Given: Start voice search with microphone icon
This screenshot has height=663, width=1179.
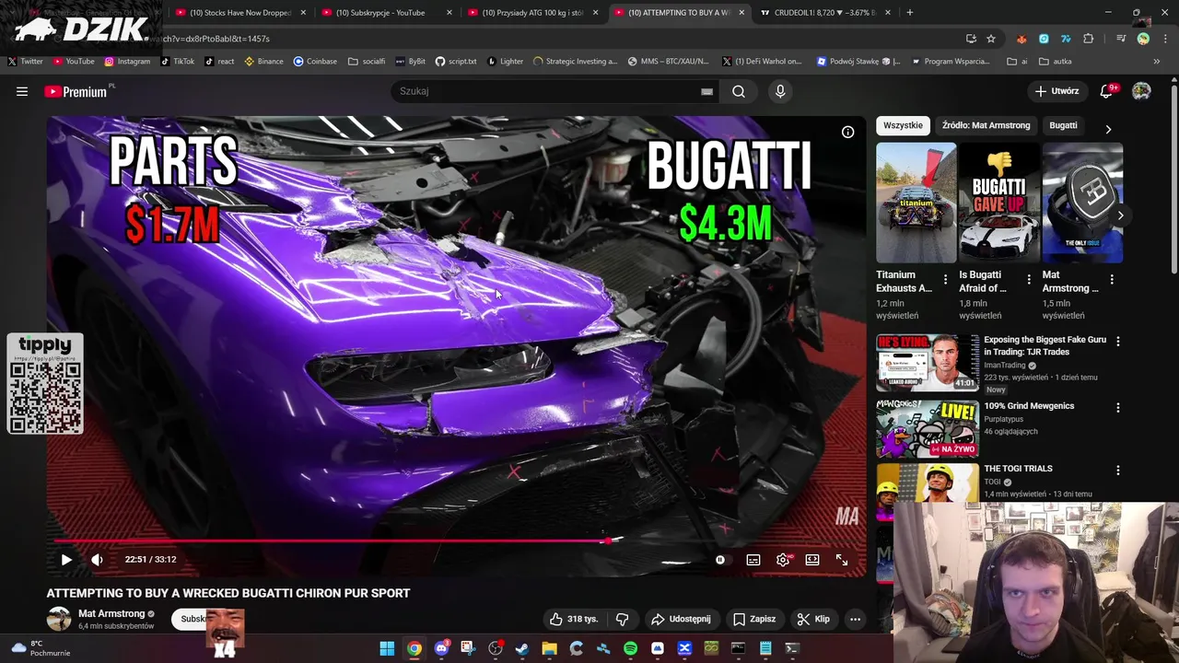Looking at the screenshot, I should (780, 91).
